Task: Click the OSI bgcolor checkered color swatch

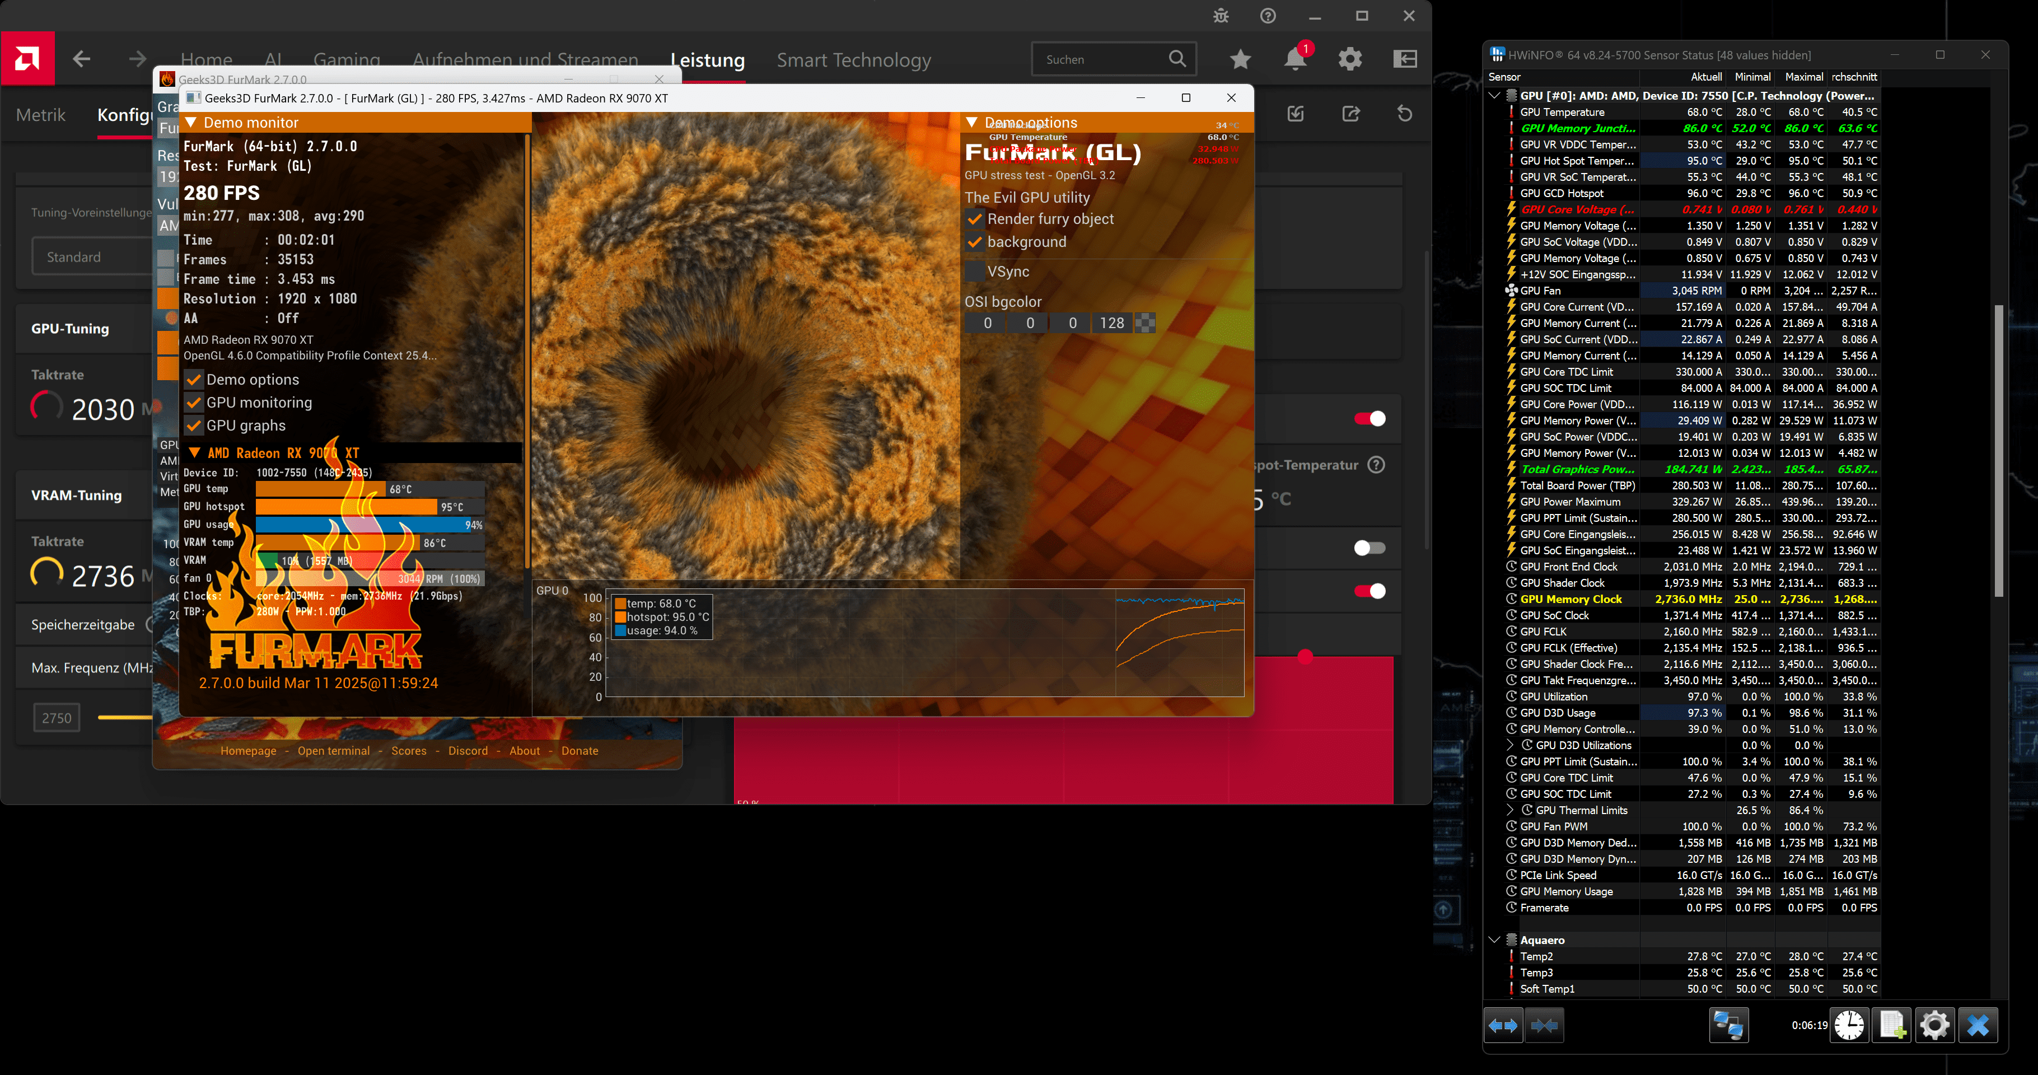Action: (1145, 322)
